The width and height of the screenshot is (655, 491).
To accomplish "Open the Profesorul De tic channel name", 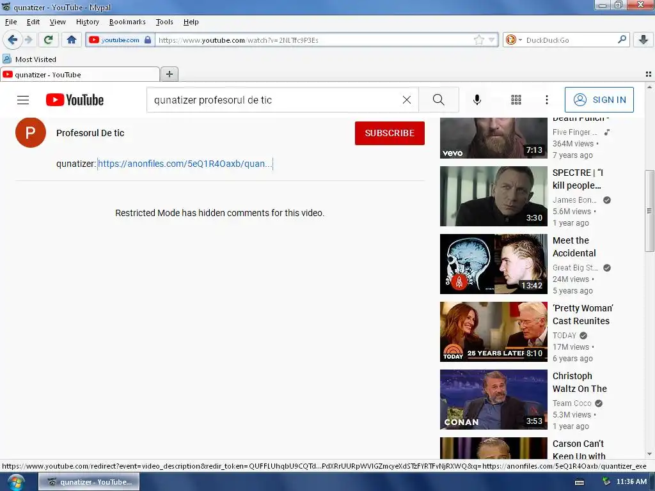I will 90,133.
